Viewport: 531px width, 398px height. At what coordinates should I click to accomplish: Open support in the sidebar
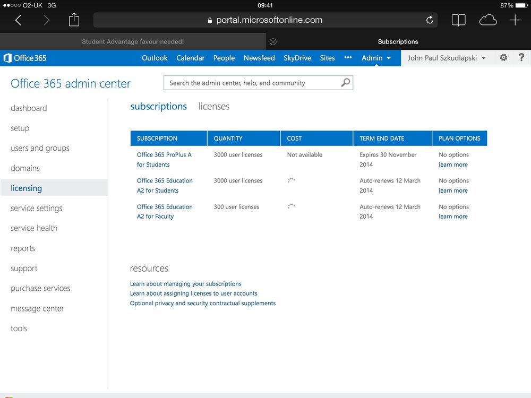coord(24,269)
